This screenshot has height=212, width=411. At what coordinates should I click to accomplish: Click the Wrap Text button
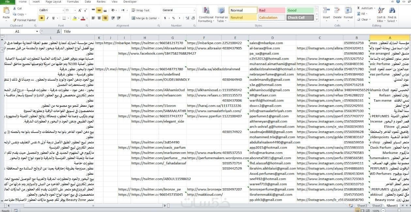pos(140,10)
